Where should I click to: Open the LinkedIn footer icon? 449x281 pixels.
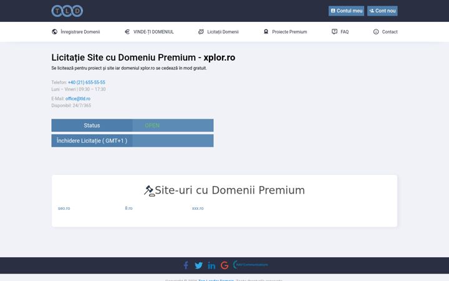(x=211, y=265)
